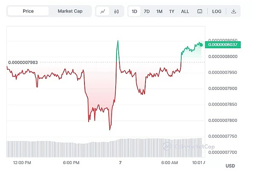256x176 pixels.
Task: Click the green current-price dot on the chart
Action: (x=201, y=44)
